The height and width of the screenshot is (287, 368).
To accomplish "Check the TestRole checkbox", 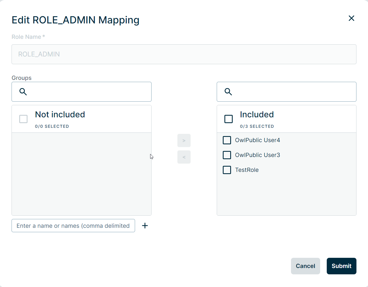I will click(x=227, y=170).
